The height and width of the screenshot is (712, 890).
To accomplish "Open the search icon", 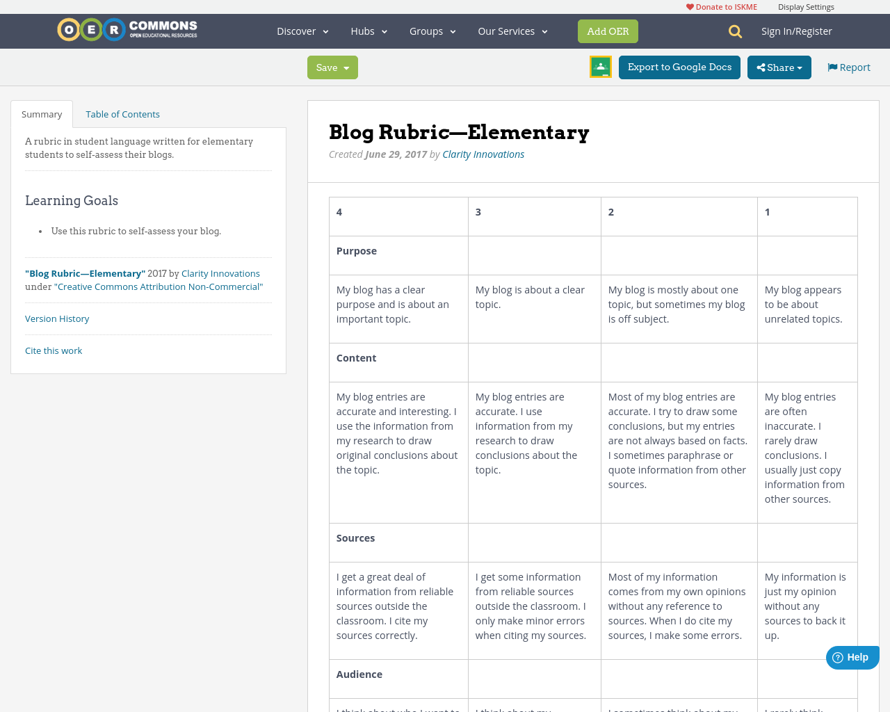I will coord(734,31).
